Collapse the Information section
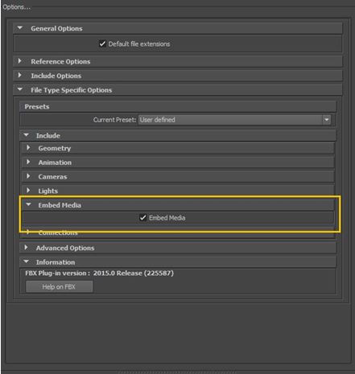Screen dimensions: 355x374 click(27, 261)
